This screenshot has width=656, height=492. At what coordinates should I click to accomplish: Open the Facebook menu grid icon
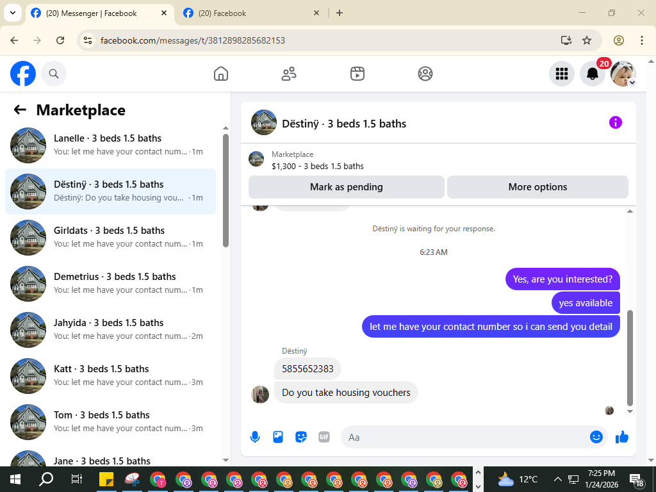point(561,74)
